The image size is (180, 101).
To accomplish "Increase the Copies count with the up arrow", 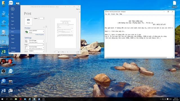I will click(44, 18).
